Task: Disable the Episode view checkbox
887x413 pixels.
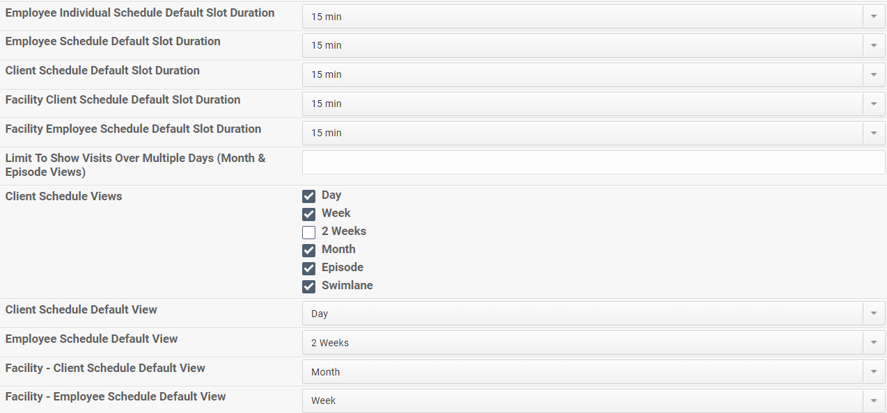Action: point(309,268)
